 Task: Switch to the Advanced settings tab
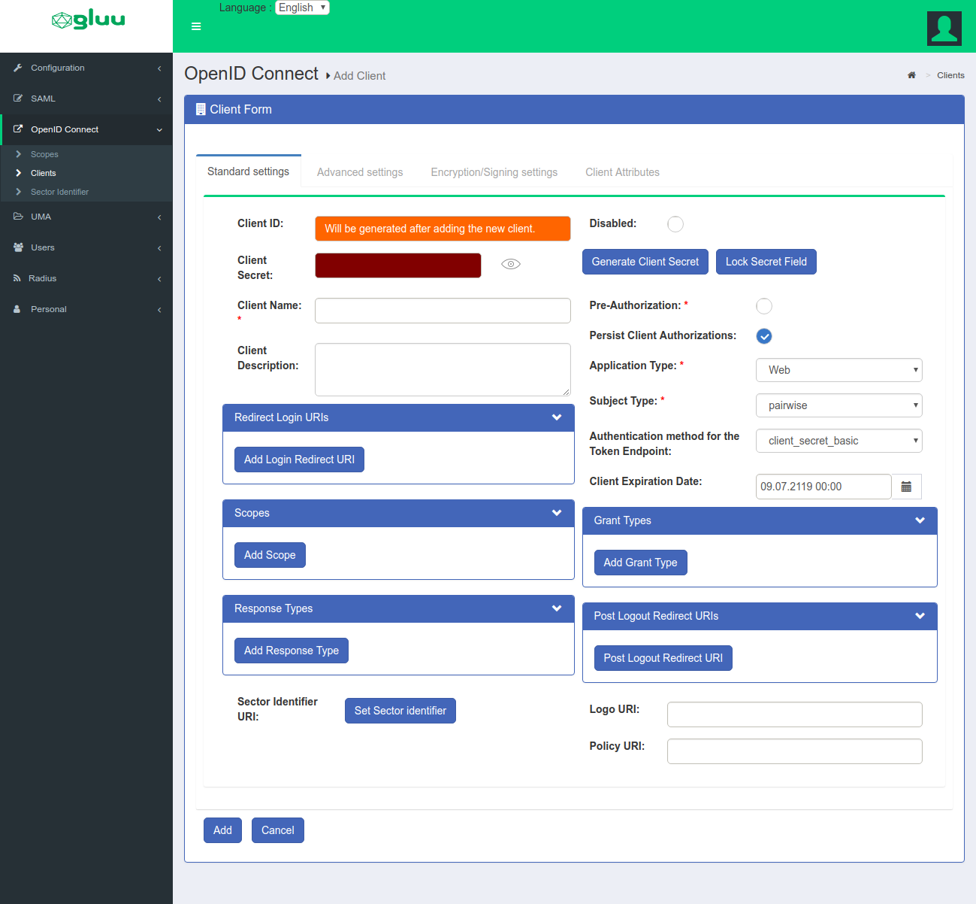(x=359, y=172)
